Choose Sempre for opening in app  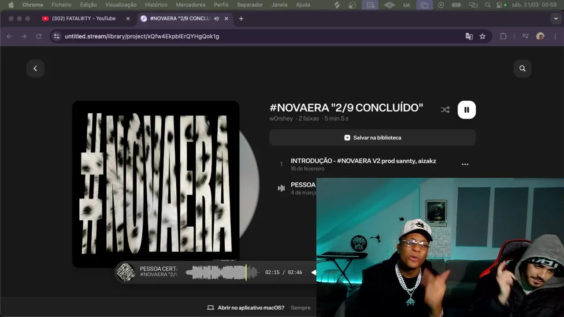(x=301, y=308)
